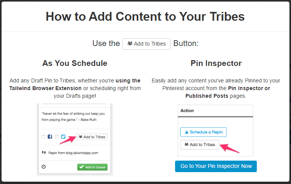The image size is (291, 184).
Task: Click Repin from blog.tailwindapp.com text
Action: [73, 153]
